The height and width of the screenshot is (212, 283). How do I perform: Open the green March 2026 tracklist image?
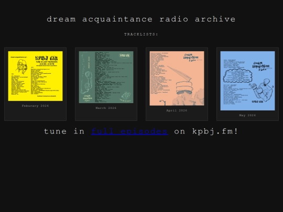point(106,77)
